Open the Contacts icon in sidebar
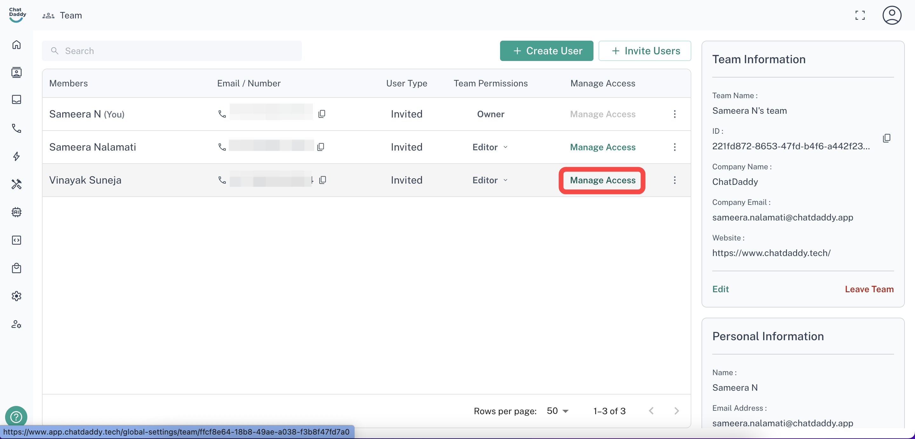This screenshot has height=439, width=915. coord(16,72)
